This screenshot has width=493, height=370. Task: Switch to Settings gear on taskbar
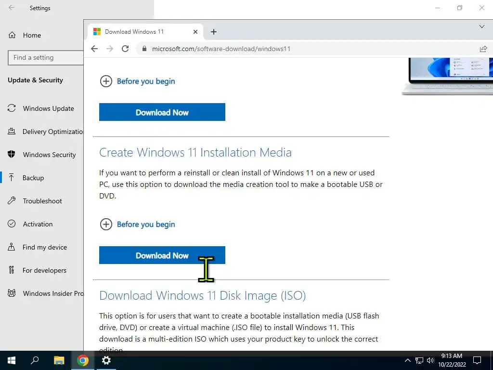tap(106, 360)
